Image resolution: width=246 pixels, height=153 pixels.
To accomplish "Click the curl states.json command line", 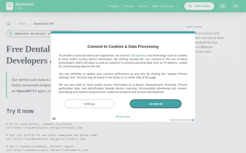I will [x=44, y=128].
